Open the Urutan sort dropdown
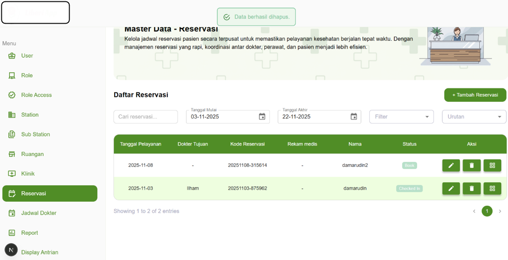This screenshot has width=508, height=260. coord(474,116)
